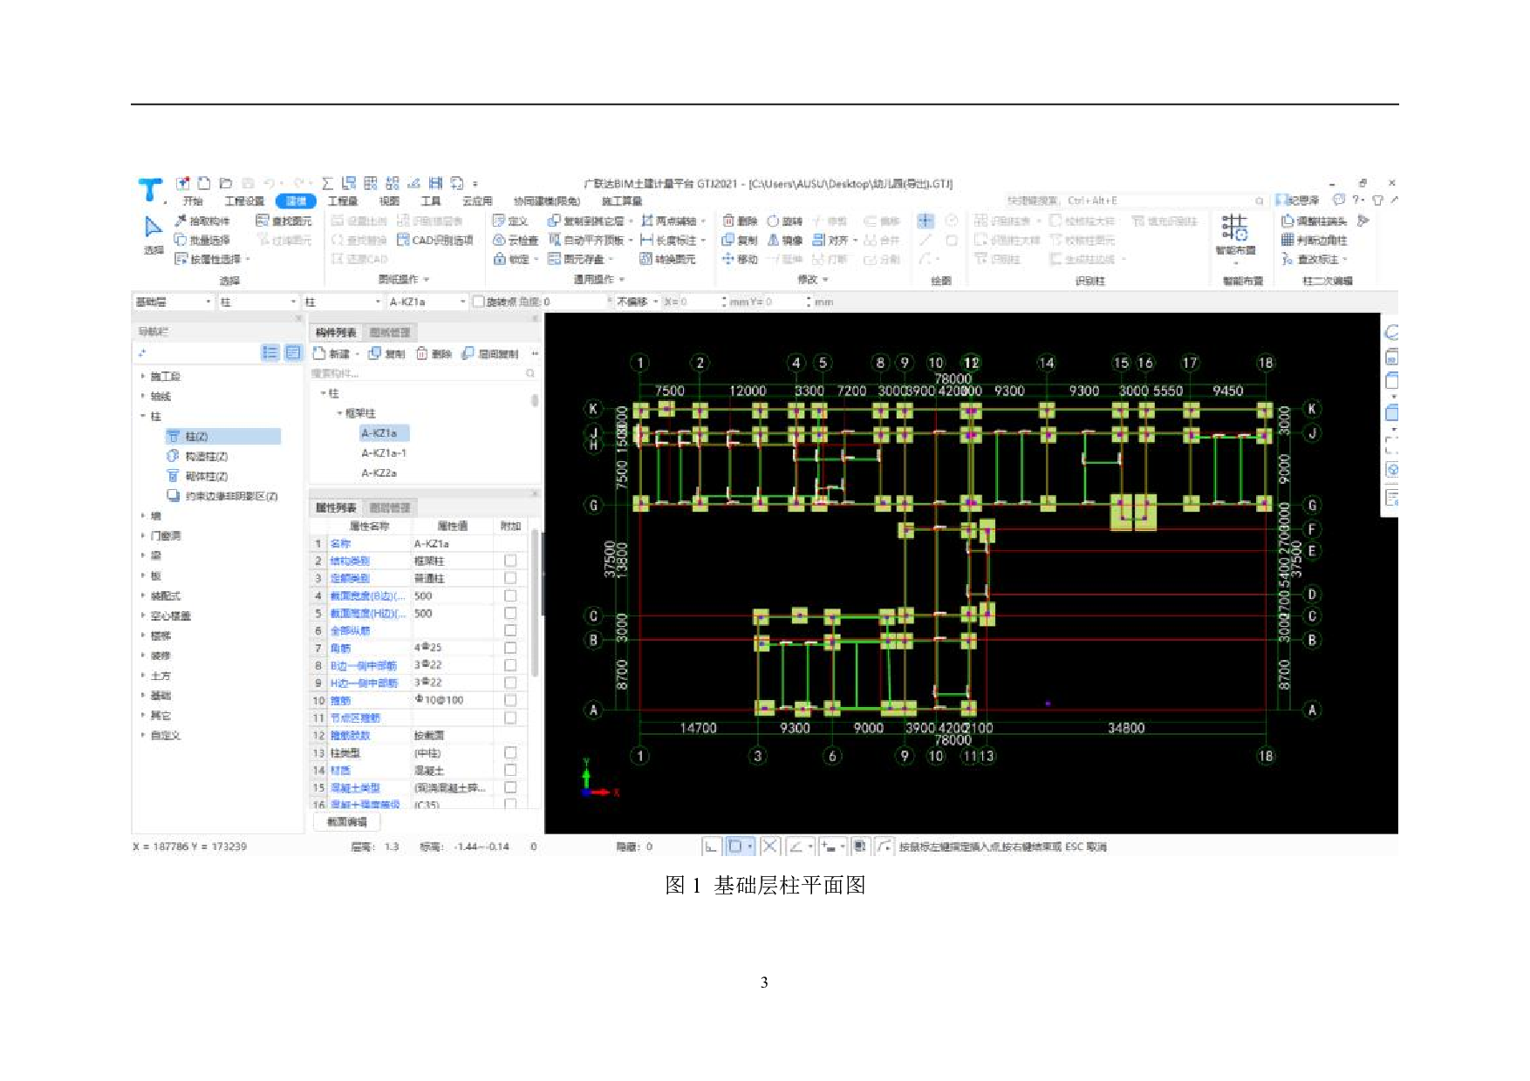Check the 附加 box for 箍筋 row

[510, 701]
